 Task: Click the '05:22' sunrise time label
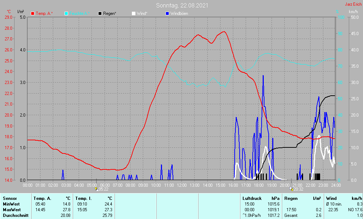104,189
